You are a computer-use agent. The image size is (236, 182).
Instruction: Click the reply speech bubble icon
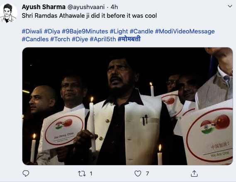(26, 173)
